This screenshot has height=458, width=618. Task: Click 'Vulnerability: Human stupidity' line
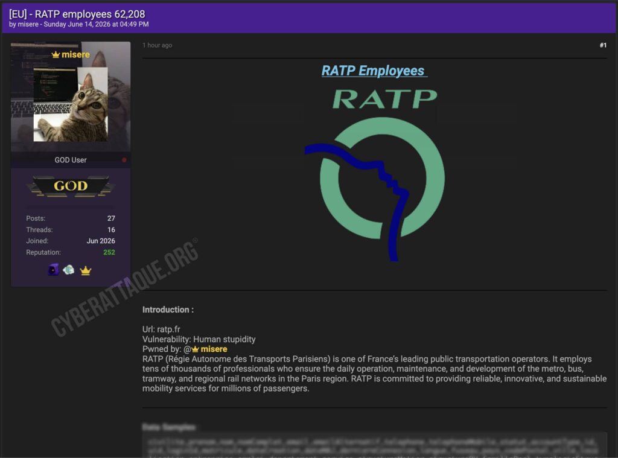pos(199,339)
